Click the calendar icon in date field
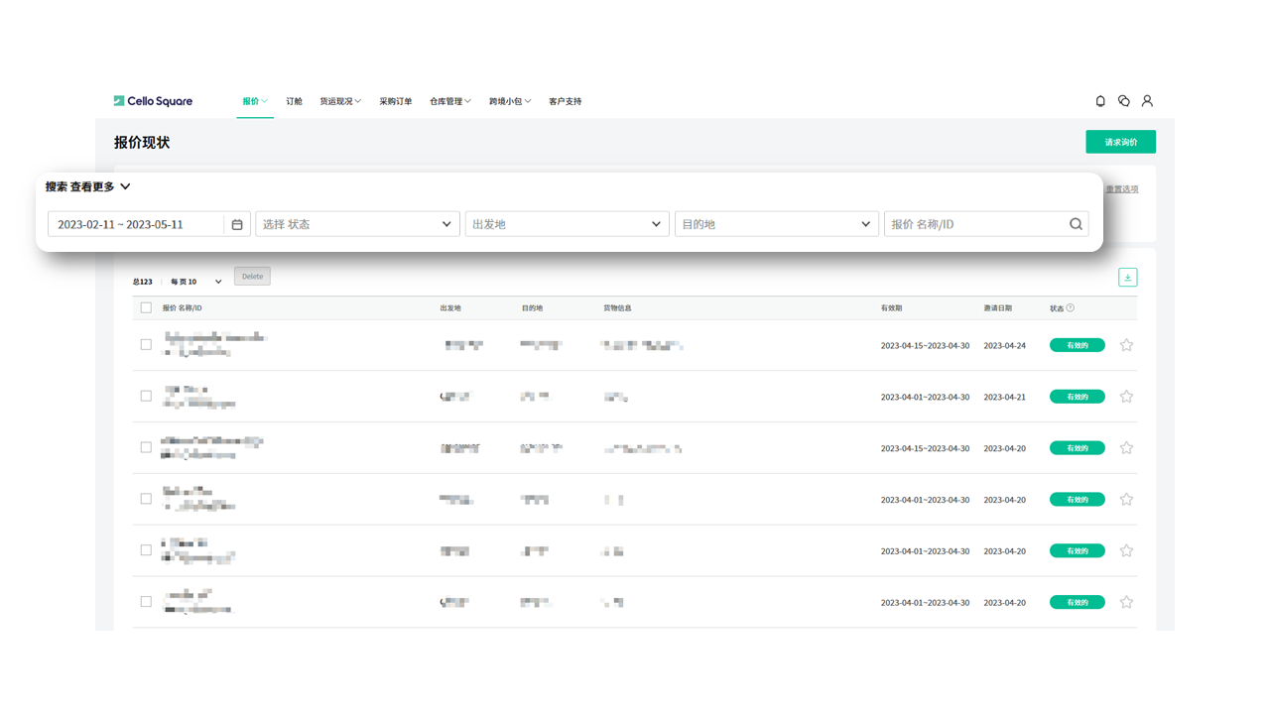The image size is (1270, 714). click(x=237, y=224)
